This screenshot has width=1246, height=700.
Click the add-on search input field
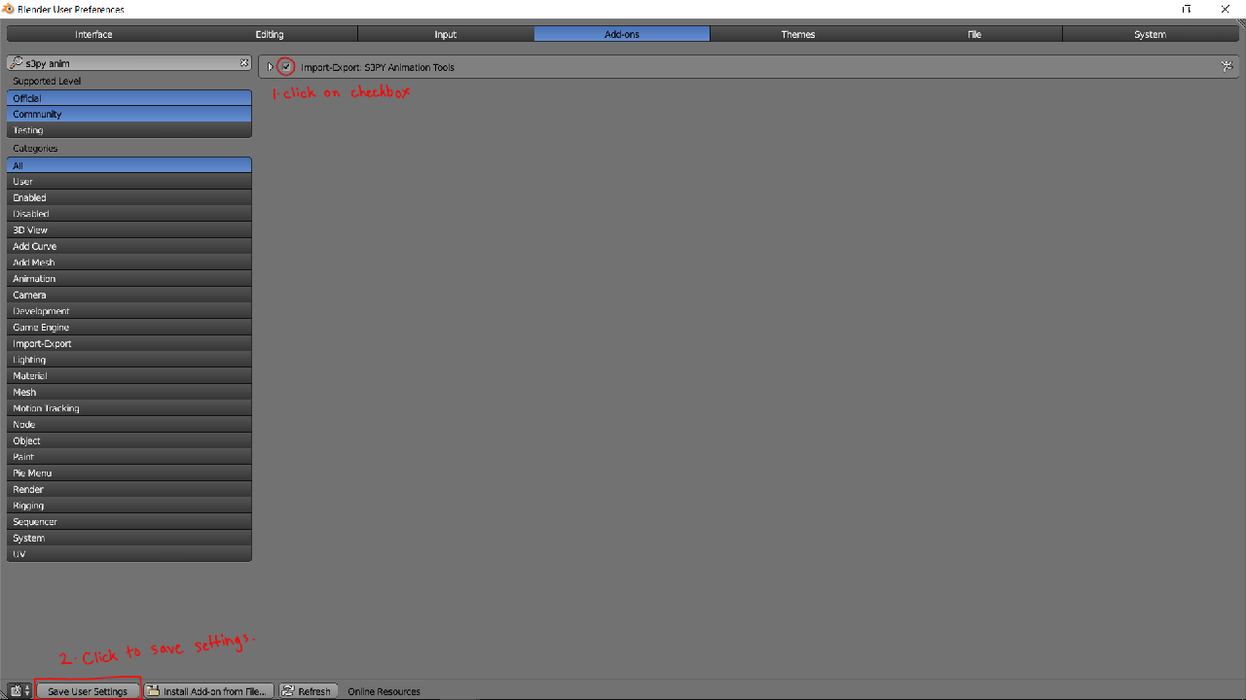129,63
